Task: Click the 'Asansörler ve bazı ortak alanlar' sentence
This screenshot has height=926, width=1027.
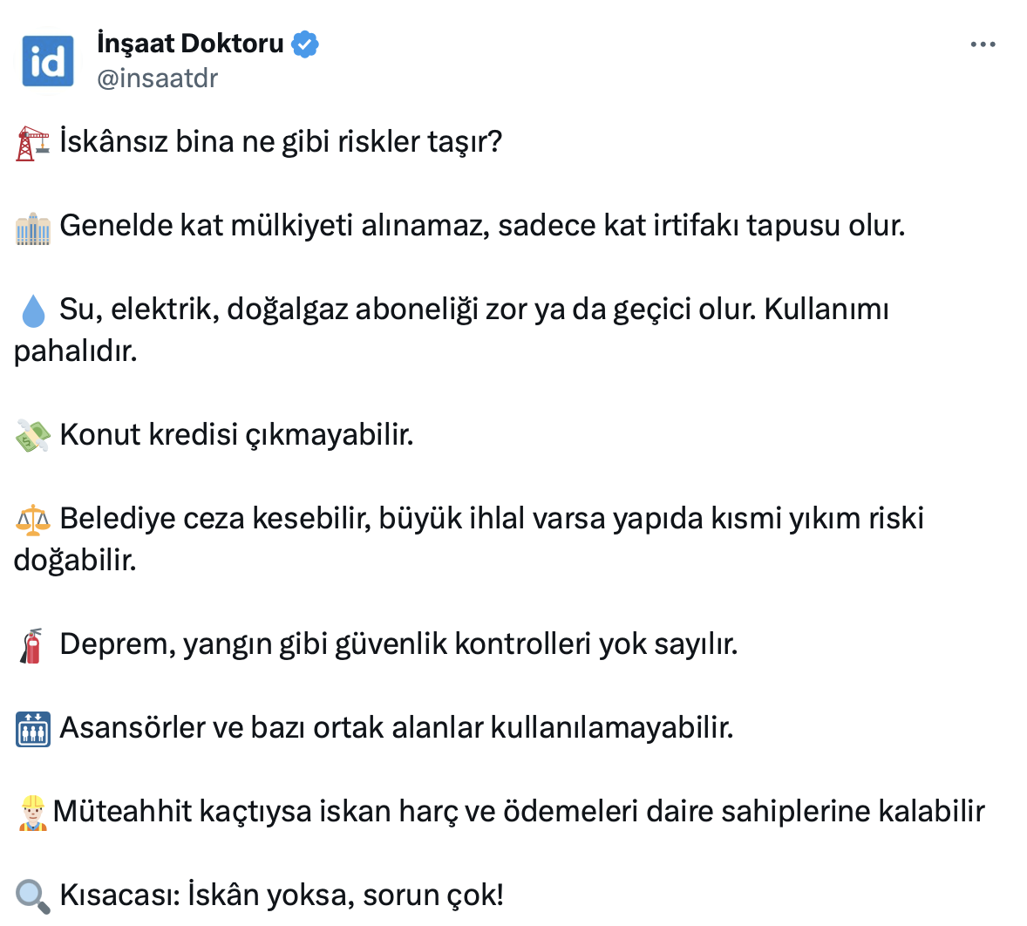Action: tap(397, 728)
